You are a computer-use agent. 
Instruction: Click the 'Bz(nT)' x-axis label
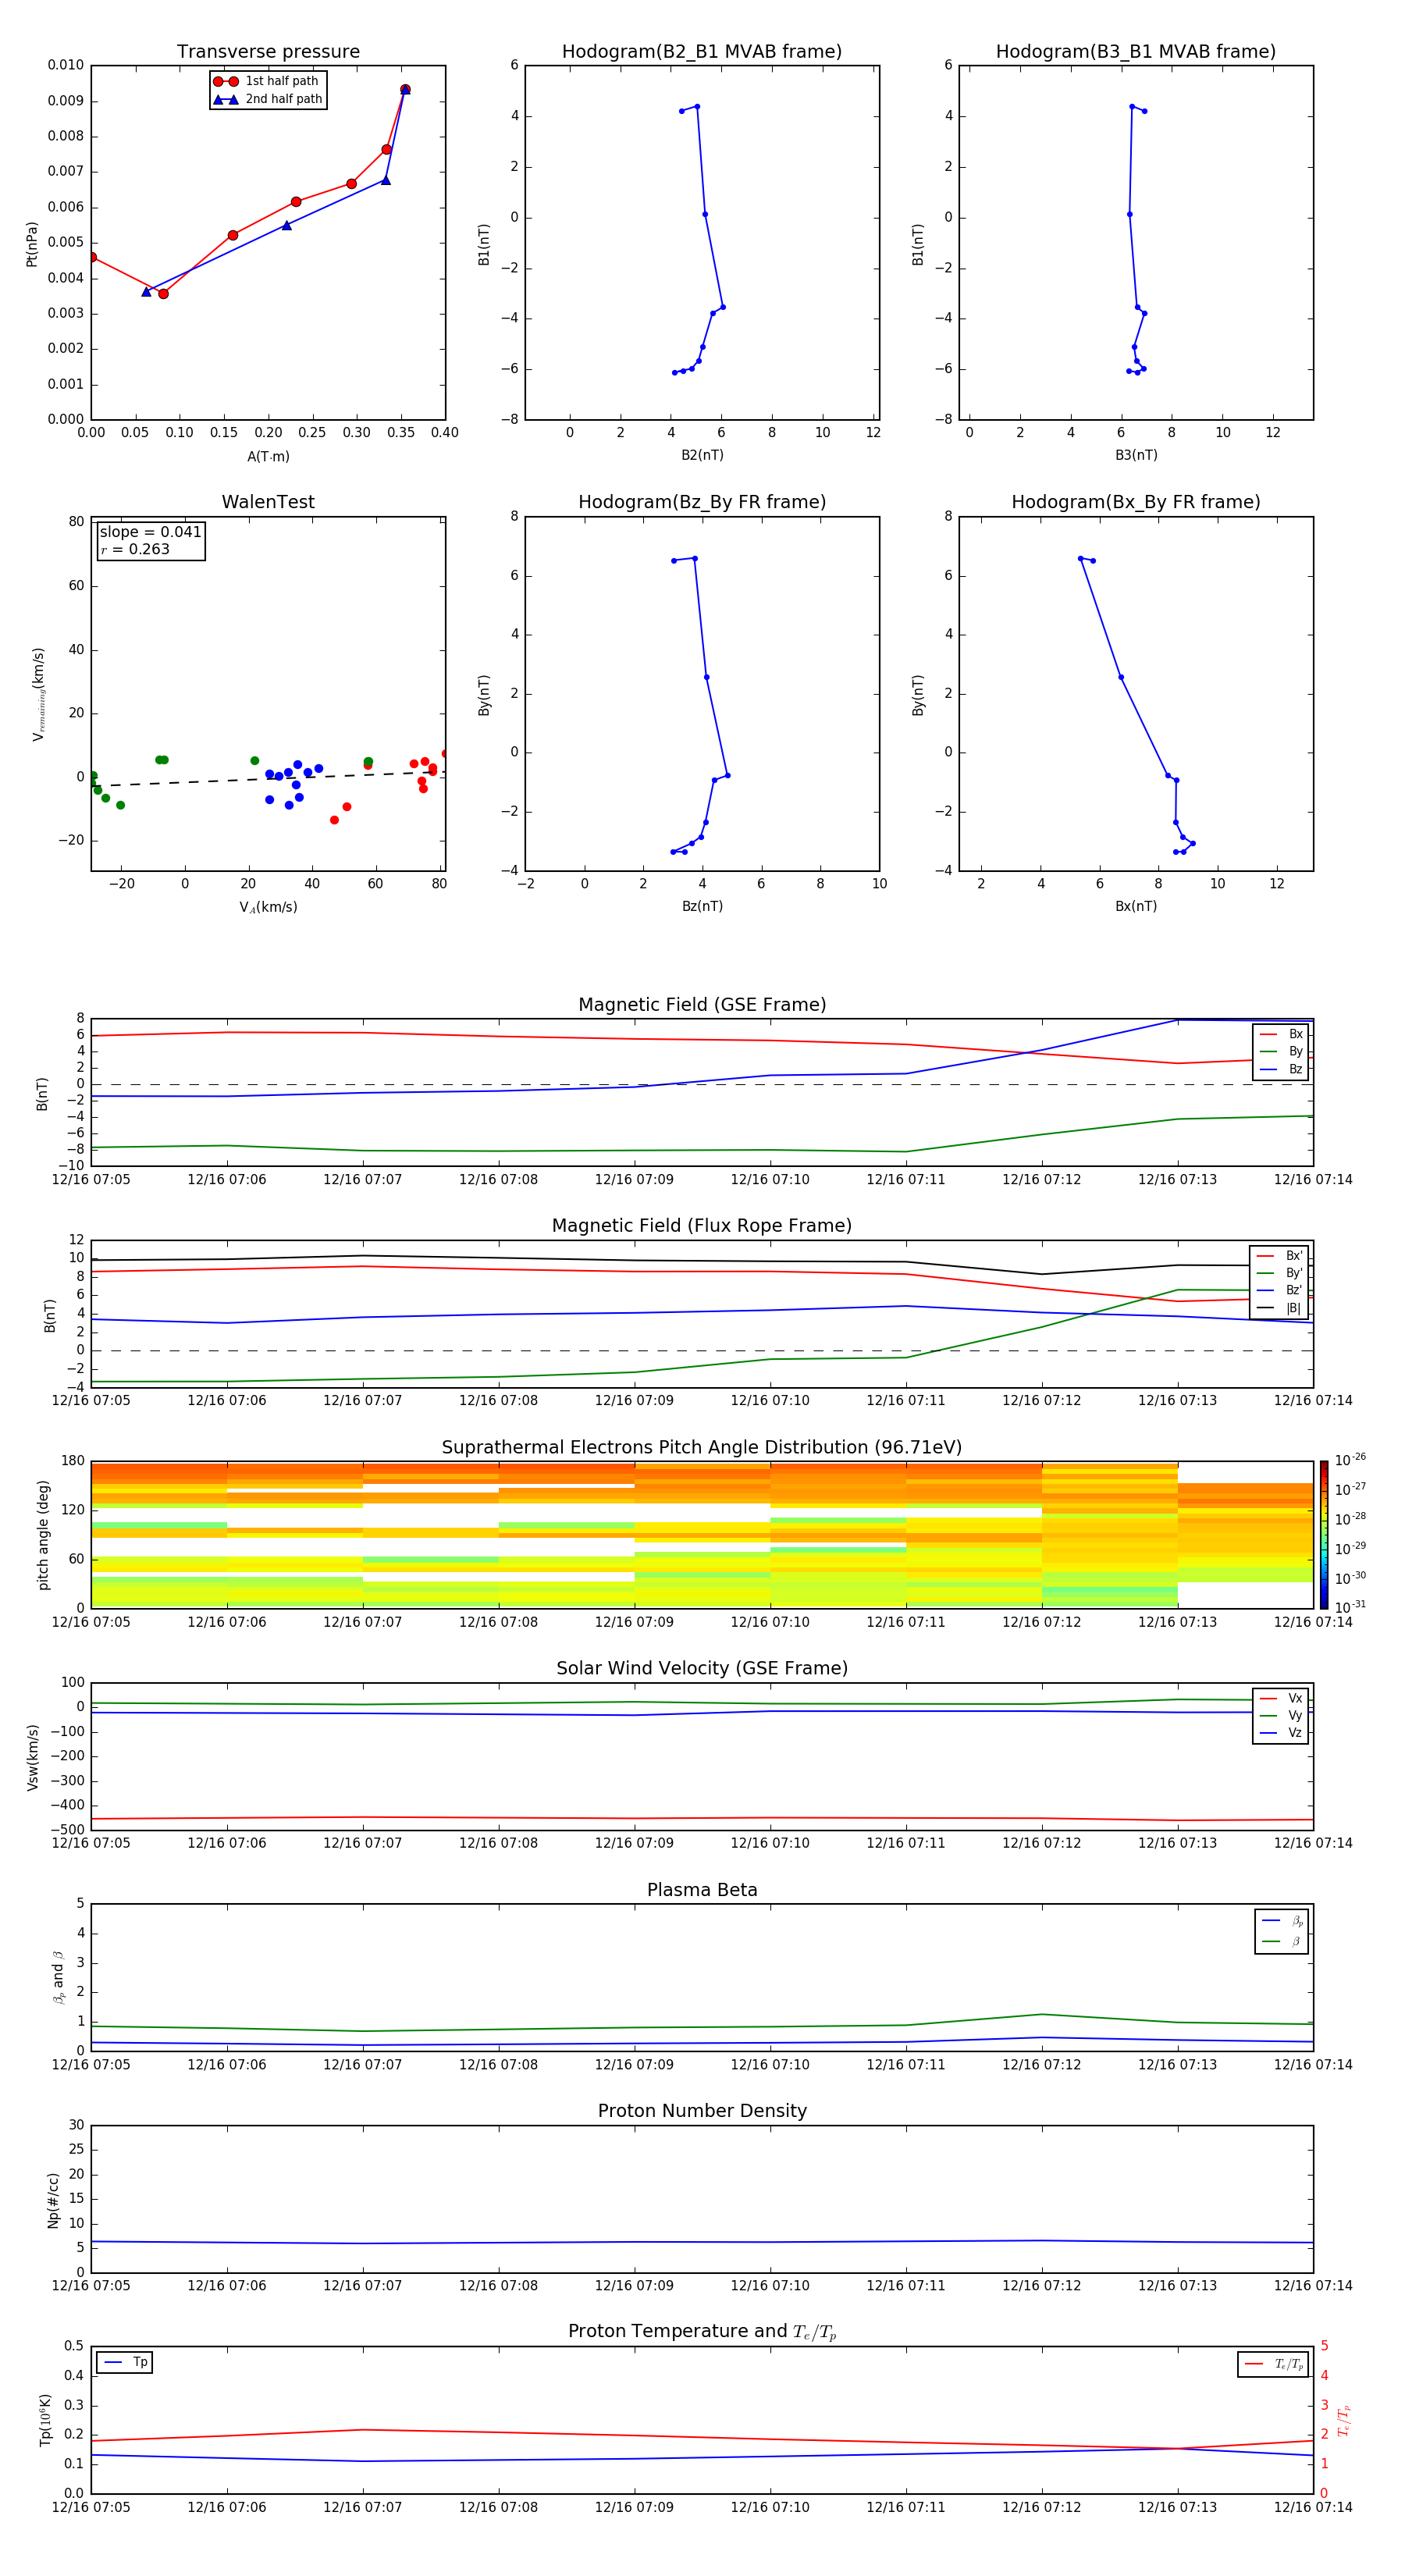(x=702, y=906)
